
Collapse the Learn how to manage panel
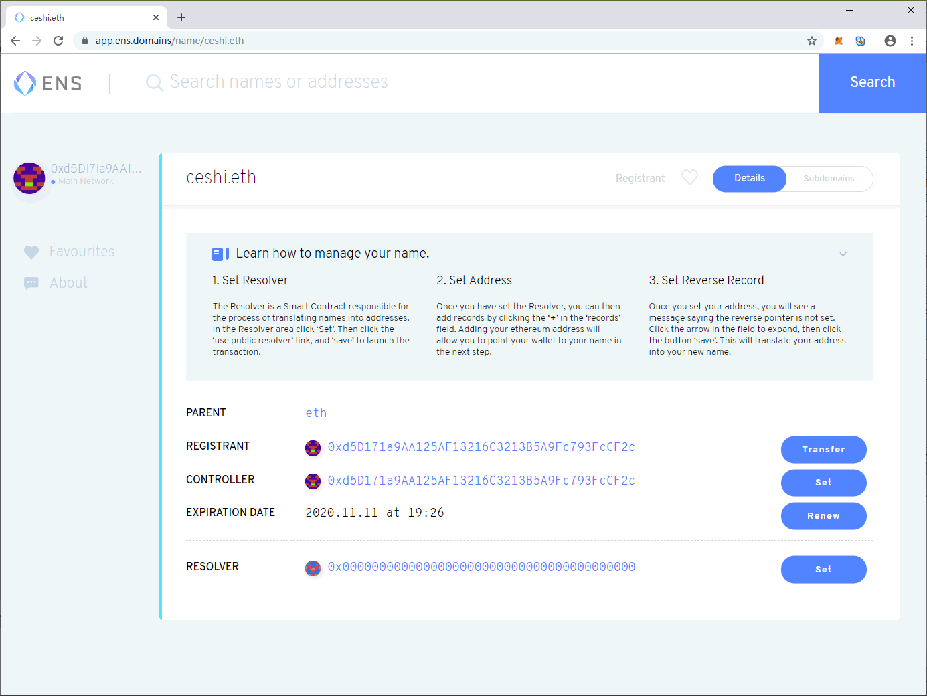point(843,254)
